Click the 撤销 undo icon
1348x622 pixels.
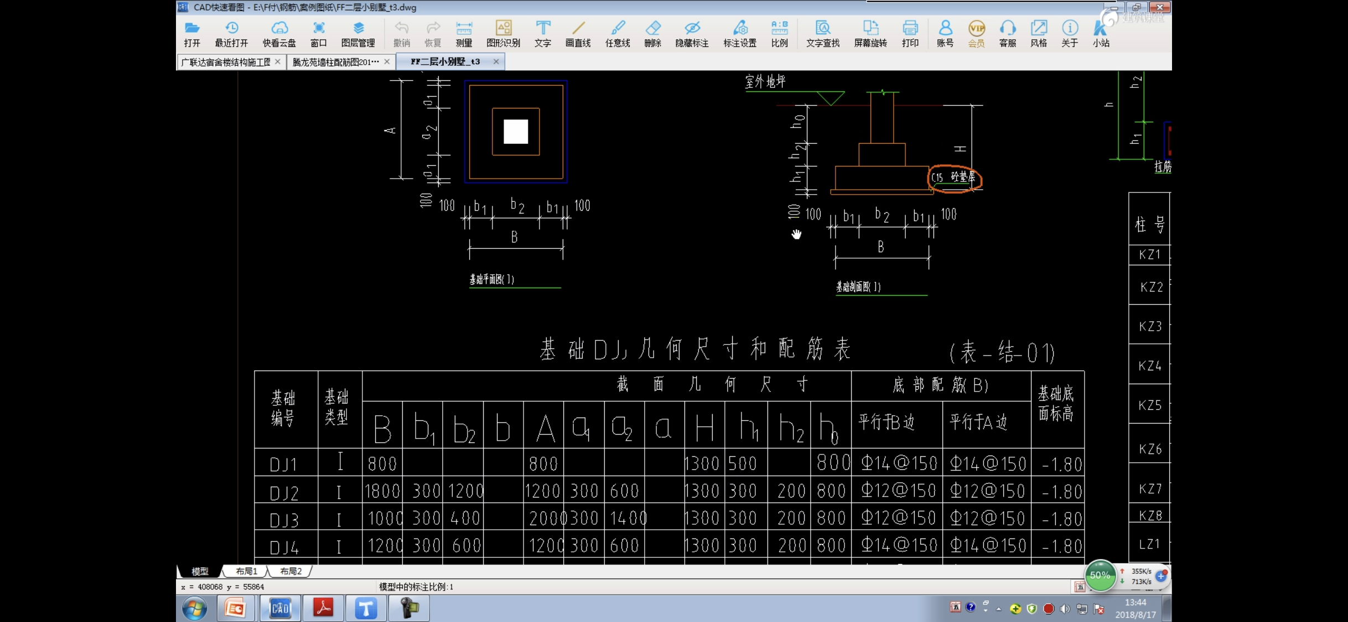[x=402, y=34]
